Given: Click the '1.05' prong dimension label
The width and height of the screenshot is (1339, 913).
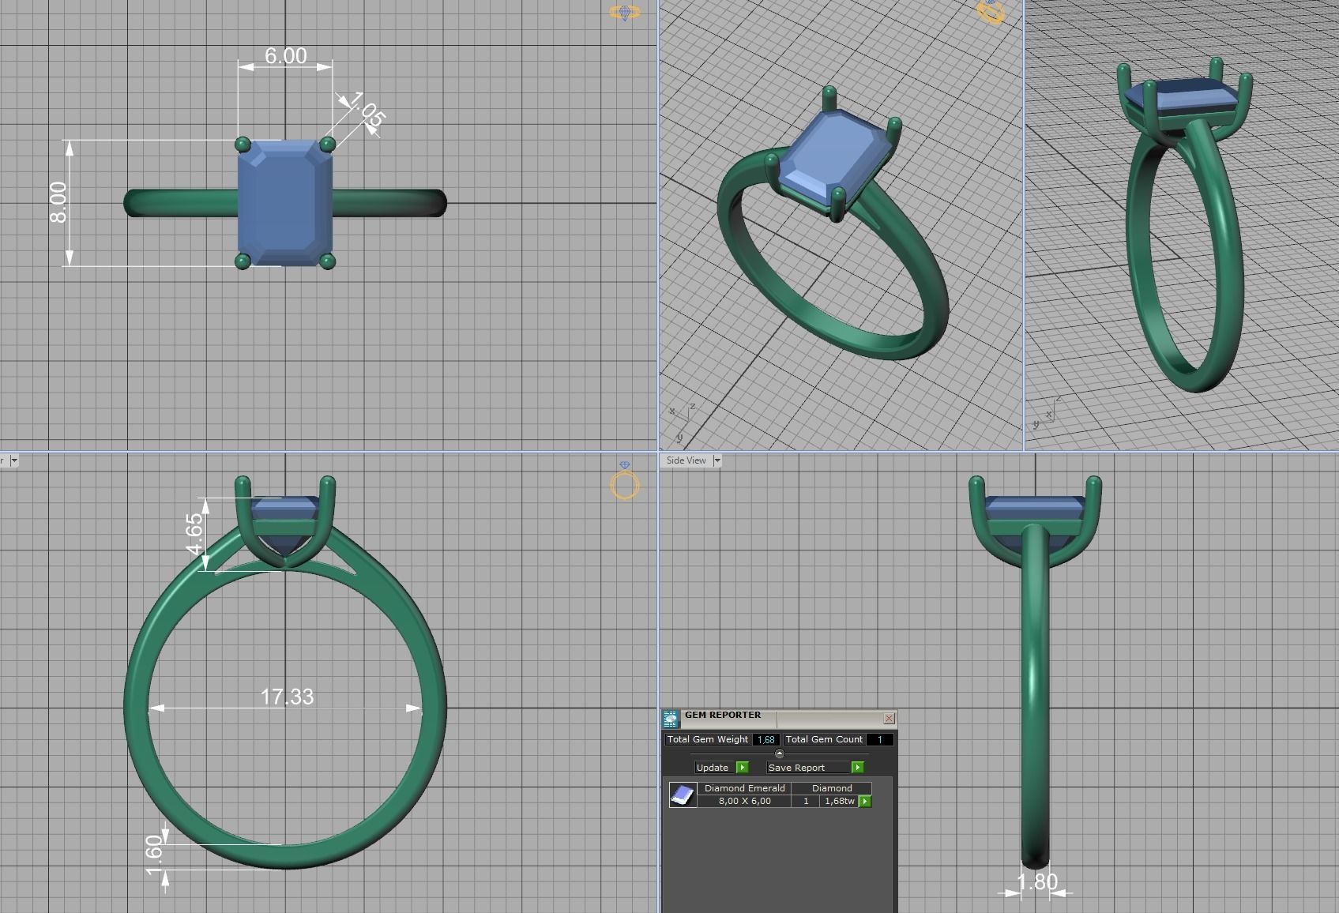Looking at the screenshot, I should point(366,110).
